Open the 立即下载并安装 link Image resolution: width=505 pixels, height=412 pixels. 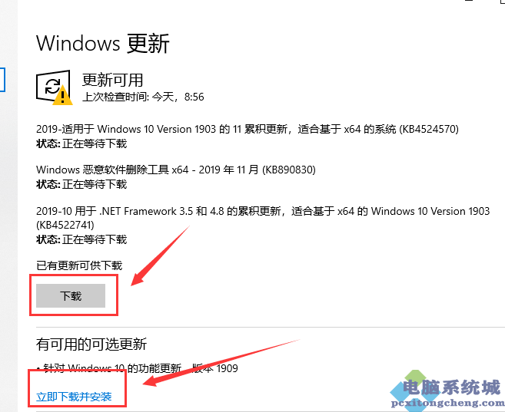74,397
